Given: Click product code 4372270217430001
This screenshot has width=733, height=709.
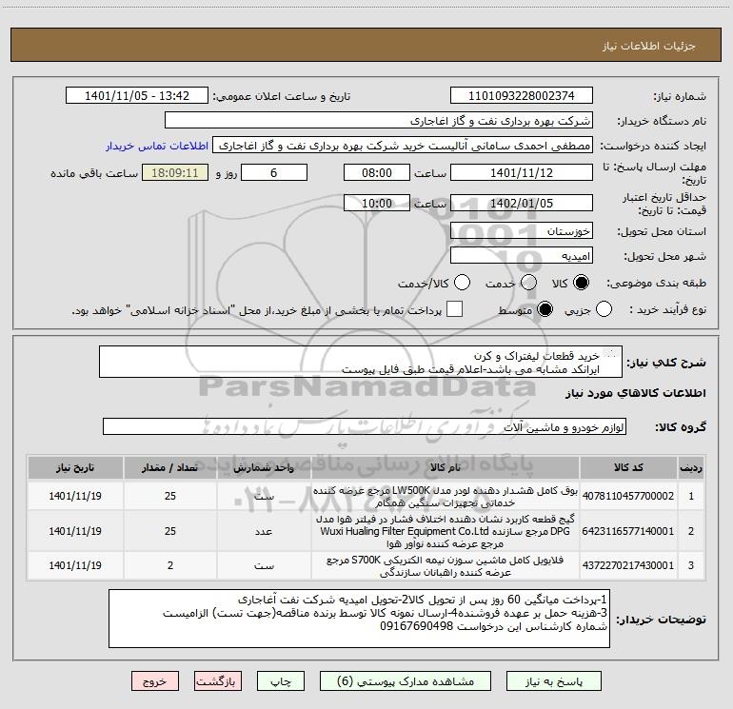Looking at the screenshot, I should point(628,565).
